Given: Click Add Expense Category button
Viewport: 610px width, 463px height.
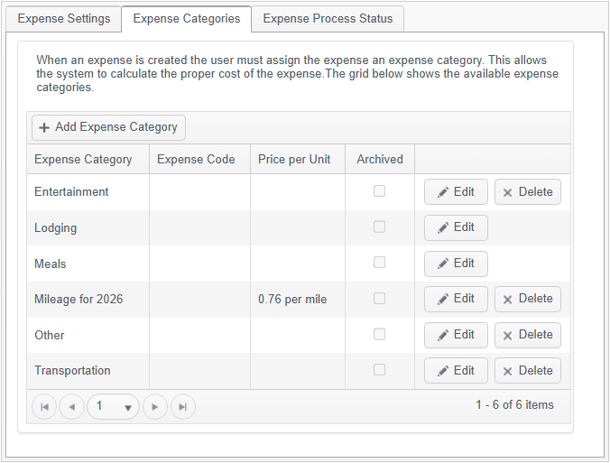Looking at the screenshot, I should point(108,127).
